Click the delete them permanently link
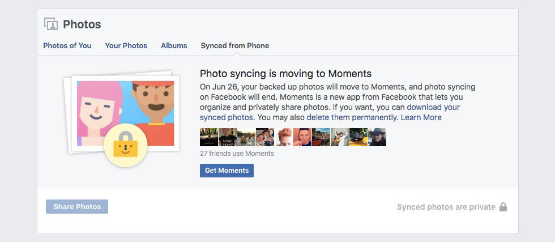This screenshot has height=242, width=555. [x=352, y=117]
